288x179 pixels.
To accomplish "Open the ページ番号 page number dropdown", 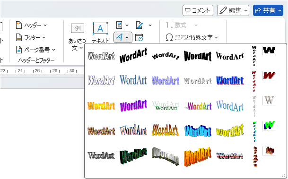I will (x=35, y=50).
